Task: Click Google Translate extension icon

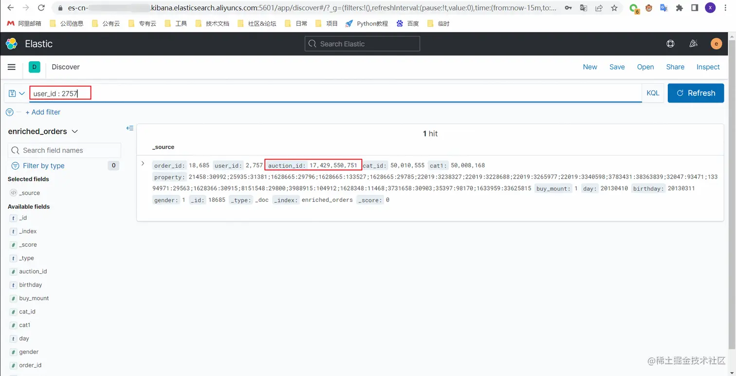Action: 664,8
